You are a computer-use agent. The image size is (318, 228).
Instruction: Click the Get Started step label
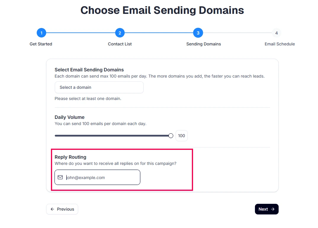tap(41, 44)
